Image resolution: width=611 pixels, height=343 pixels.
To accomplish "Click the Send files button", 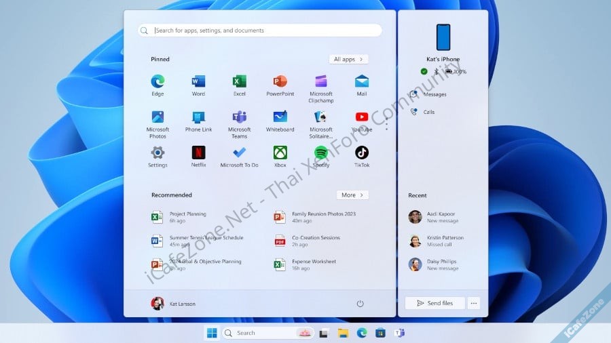I will coord(434,303).
